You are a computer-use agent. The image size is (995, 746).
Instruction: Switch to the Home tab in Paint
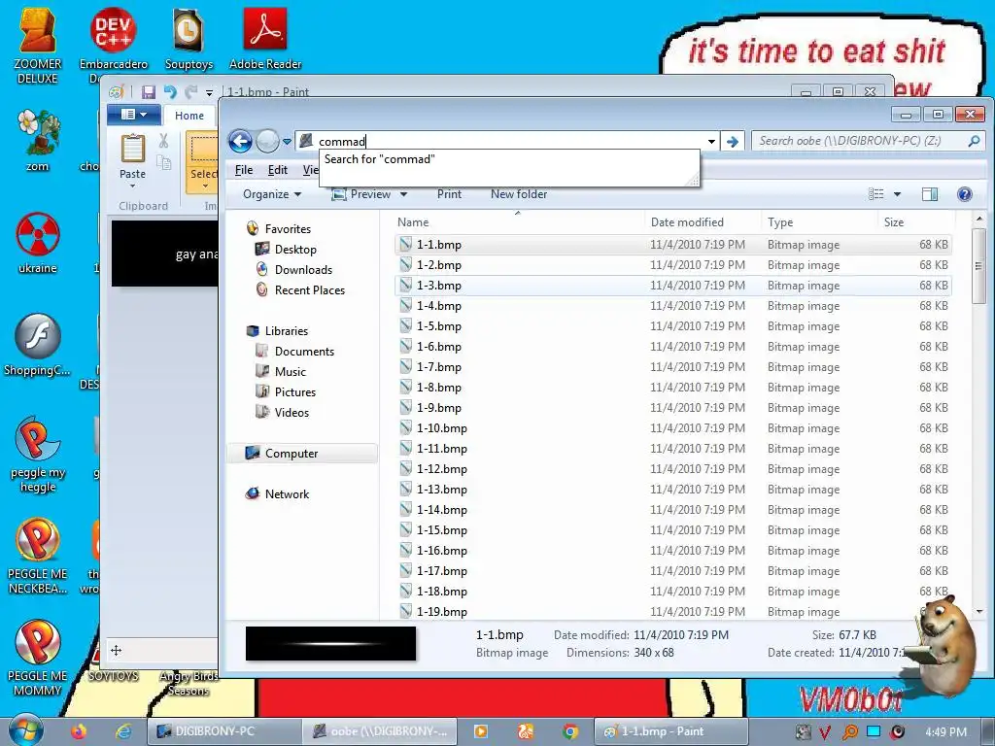(189, 116)
